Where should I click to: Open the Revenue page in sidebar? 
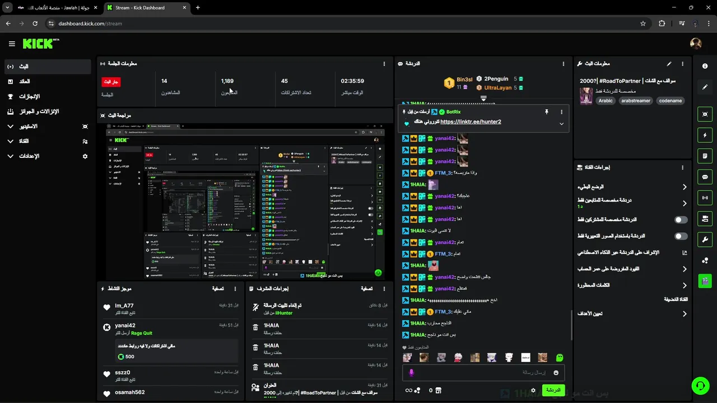(47, 82)
